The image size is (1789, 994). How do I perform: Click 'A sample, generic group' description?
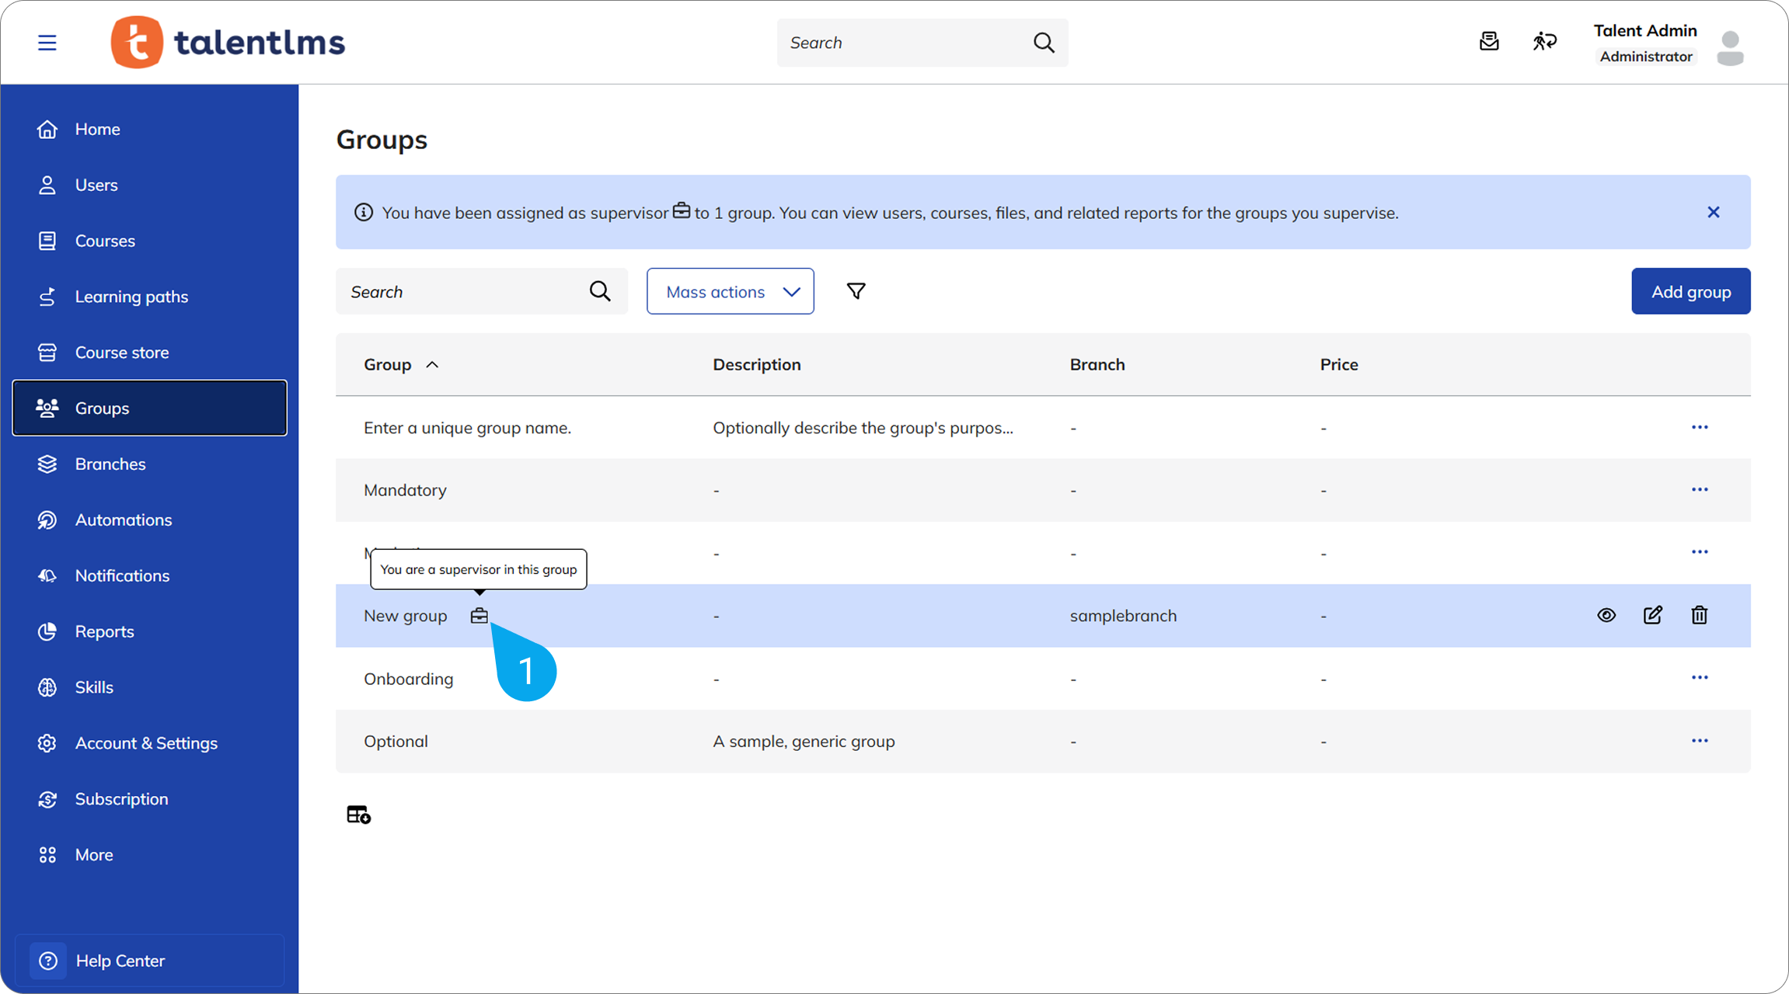(804, 741)
